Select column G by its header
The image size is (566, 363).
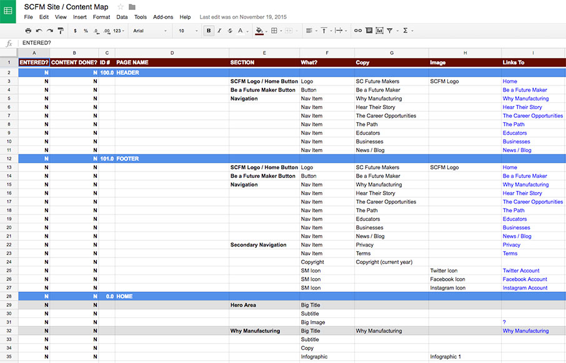[392, 53]
